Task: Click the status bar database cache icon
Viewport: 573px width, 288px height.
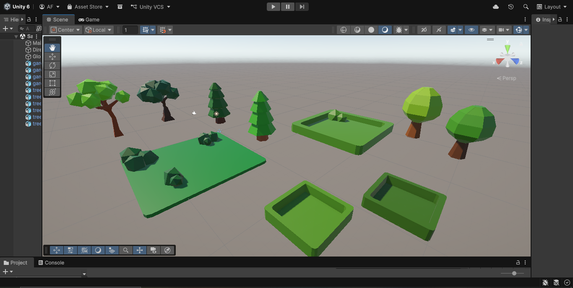Action: point(556,283)
